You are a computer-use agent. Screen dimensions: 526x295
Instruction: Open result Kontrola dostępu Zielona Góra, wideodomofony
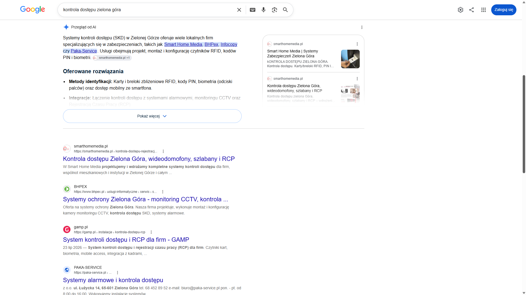[x=149, y=159]
